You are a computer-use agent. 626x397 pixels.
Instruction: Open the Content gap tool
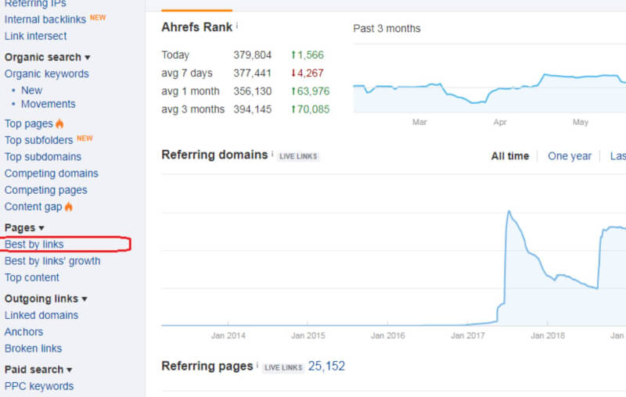pos(34,206)
